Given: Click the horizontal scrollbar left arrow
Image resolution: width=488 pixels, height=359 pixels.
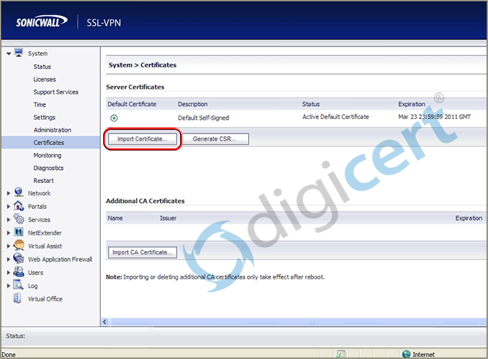Looking at the screenshot, I should [105, 321].
